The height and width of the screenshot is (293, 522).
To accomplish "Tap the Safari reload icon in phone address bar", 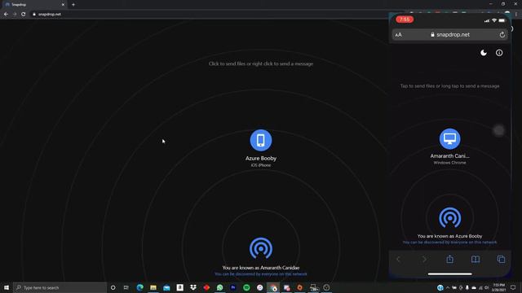I will 502,34.
